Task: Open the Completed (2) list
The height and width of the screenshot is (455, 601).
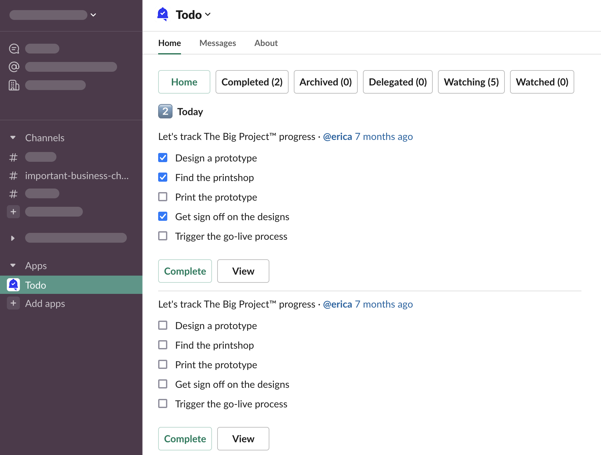Action: coord(252,82)
